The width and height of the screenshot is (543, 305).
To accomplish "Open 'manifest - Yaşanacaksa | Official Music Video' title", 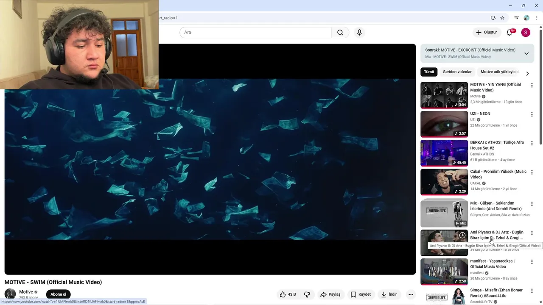I will pyautogui.click(x=492, y=264).
